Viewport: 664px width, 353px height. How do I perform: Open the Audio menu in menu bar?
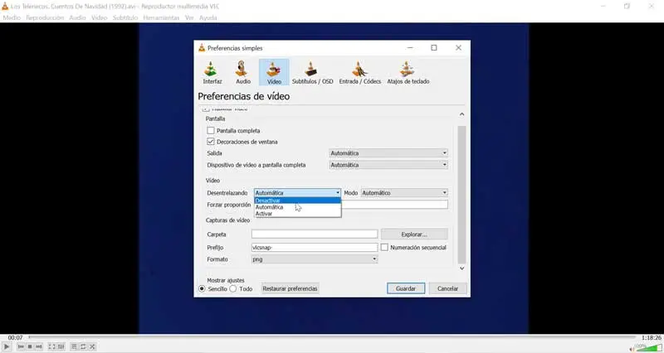coord(77,17)
